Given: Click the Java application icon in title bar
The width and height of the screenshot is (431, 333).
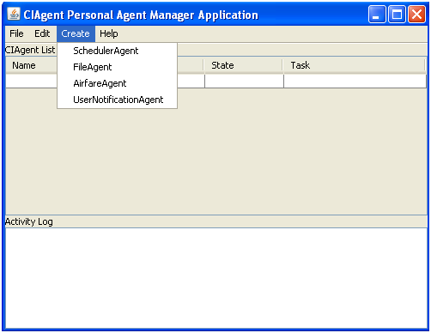Looking at the screenshot, I should point(14,14).
